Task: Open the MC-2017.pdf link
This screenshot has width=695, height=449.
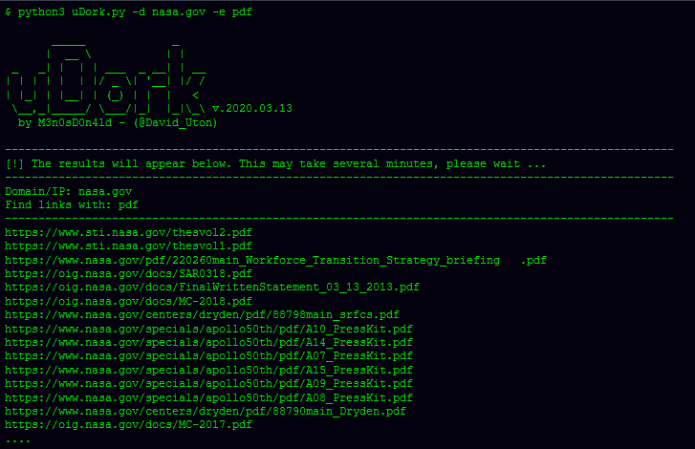Action: pyautogui.click(x=128, y=425)
